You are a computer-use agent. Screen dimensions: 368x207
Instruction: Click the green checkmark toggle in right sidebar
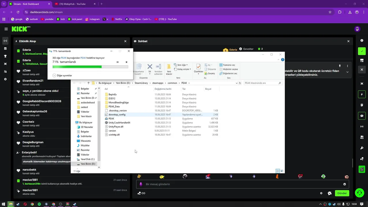[362, 51]
